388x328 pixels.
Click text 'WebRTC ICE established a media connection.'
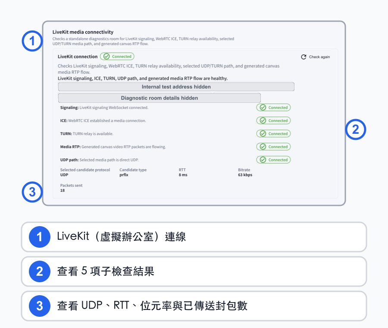click(x=107, y=121)
